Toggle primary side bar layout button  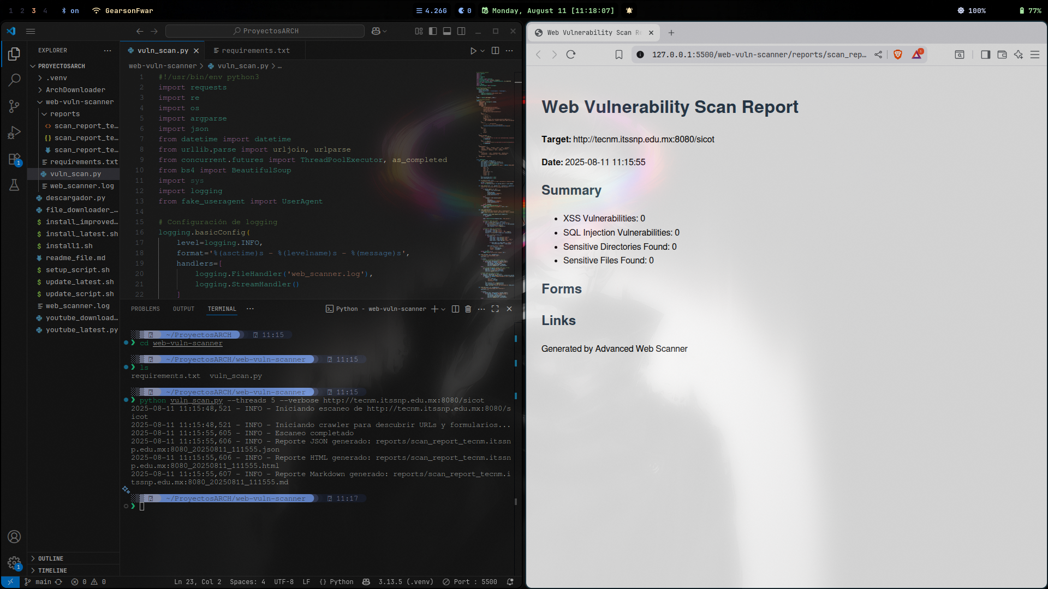click(433, 31)
